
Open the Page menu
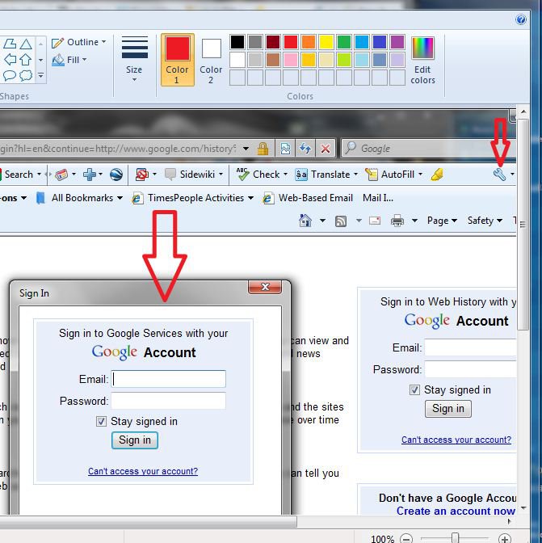click(x=442, y=221)
